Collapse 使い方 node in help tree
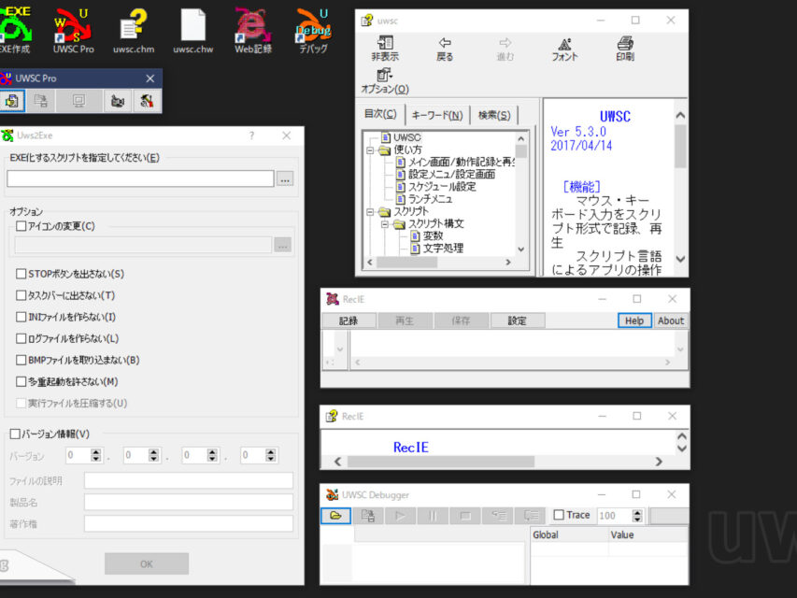The image size is (797, 598). [x=370, y=150]
